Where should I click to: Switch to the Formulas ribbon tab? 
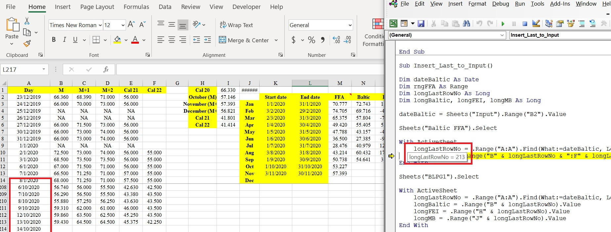(136, 7)
